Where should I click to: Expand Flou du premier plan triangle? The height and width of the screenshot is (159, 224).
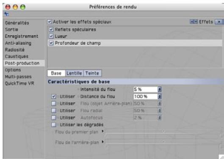102,131
